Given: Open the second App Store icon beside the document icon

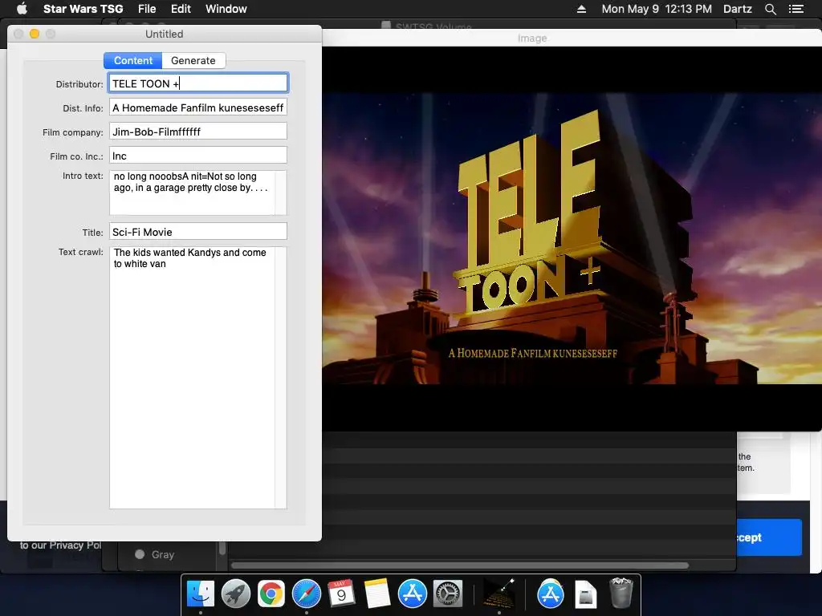Looking at the screenshot, I should [x=551, y=594].
